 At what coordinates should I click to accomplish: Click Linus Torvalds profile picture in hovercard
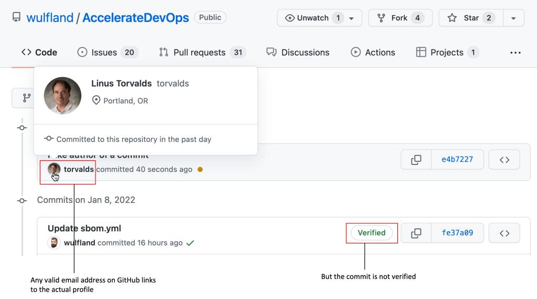pos(62,96)
